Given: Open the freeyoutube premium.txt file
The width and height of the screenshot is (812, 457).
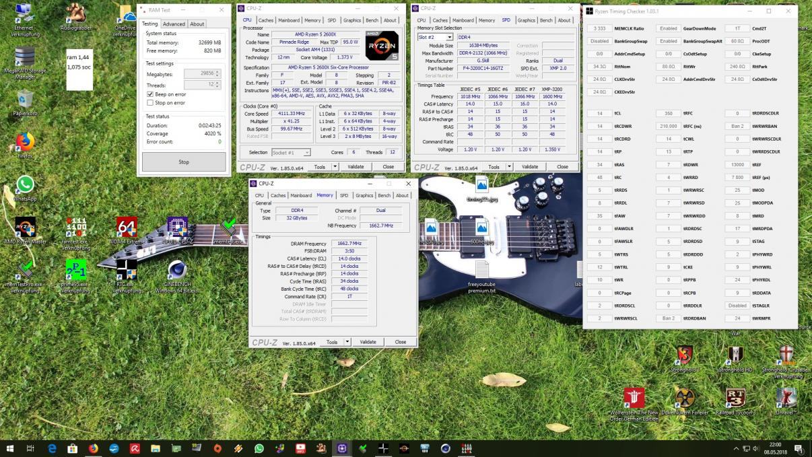Looking at the screenshot, I should [481, 278].
